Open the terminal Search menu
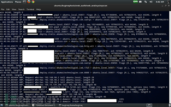Screen dimensions: 171x107 (21, 9)
